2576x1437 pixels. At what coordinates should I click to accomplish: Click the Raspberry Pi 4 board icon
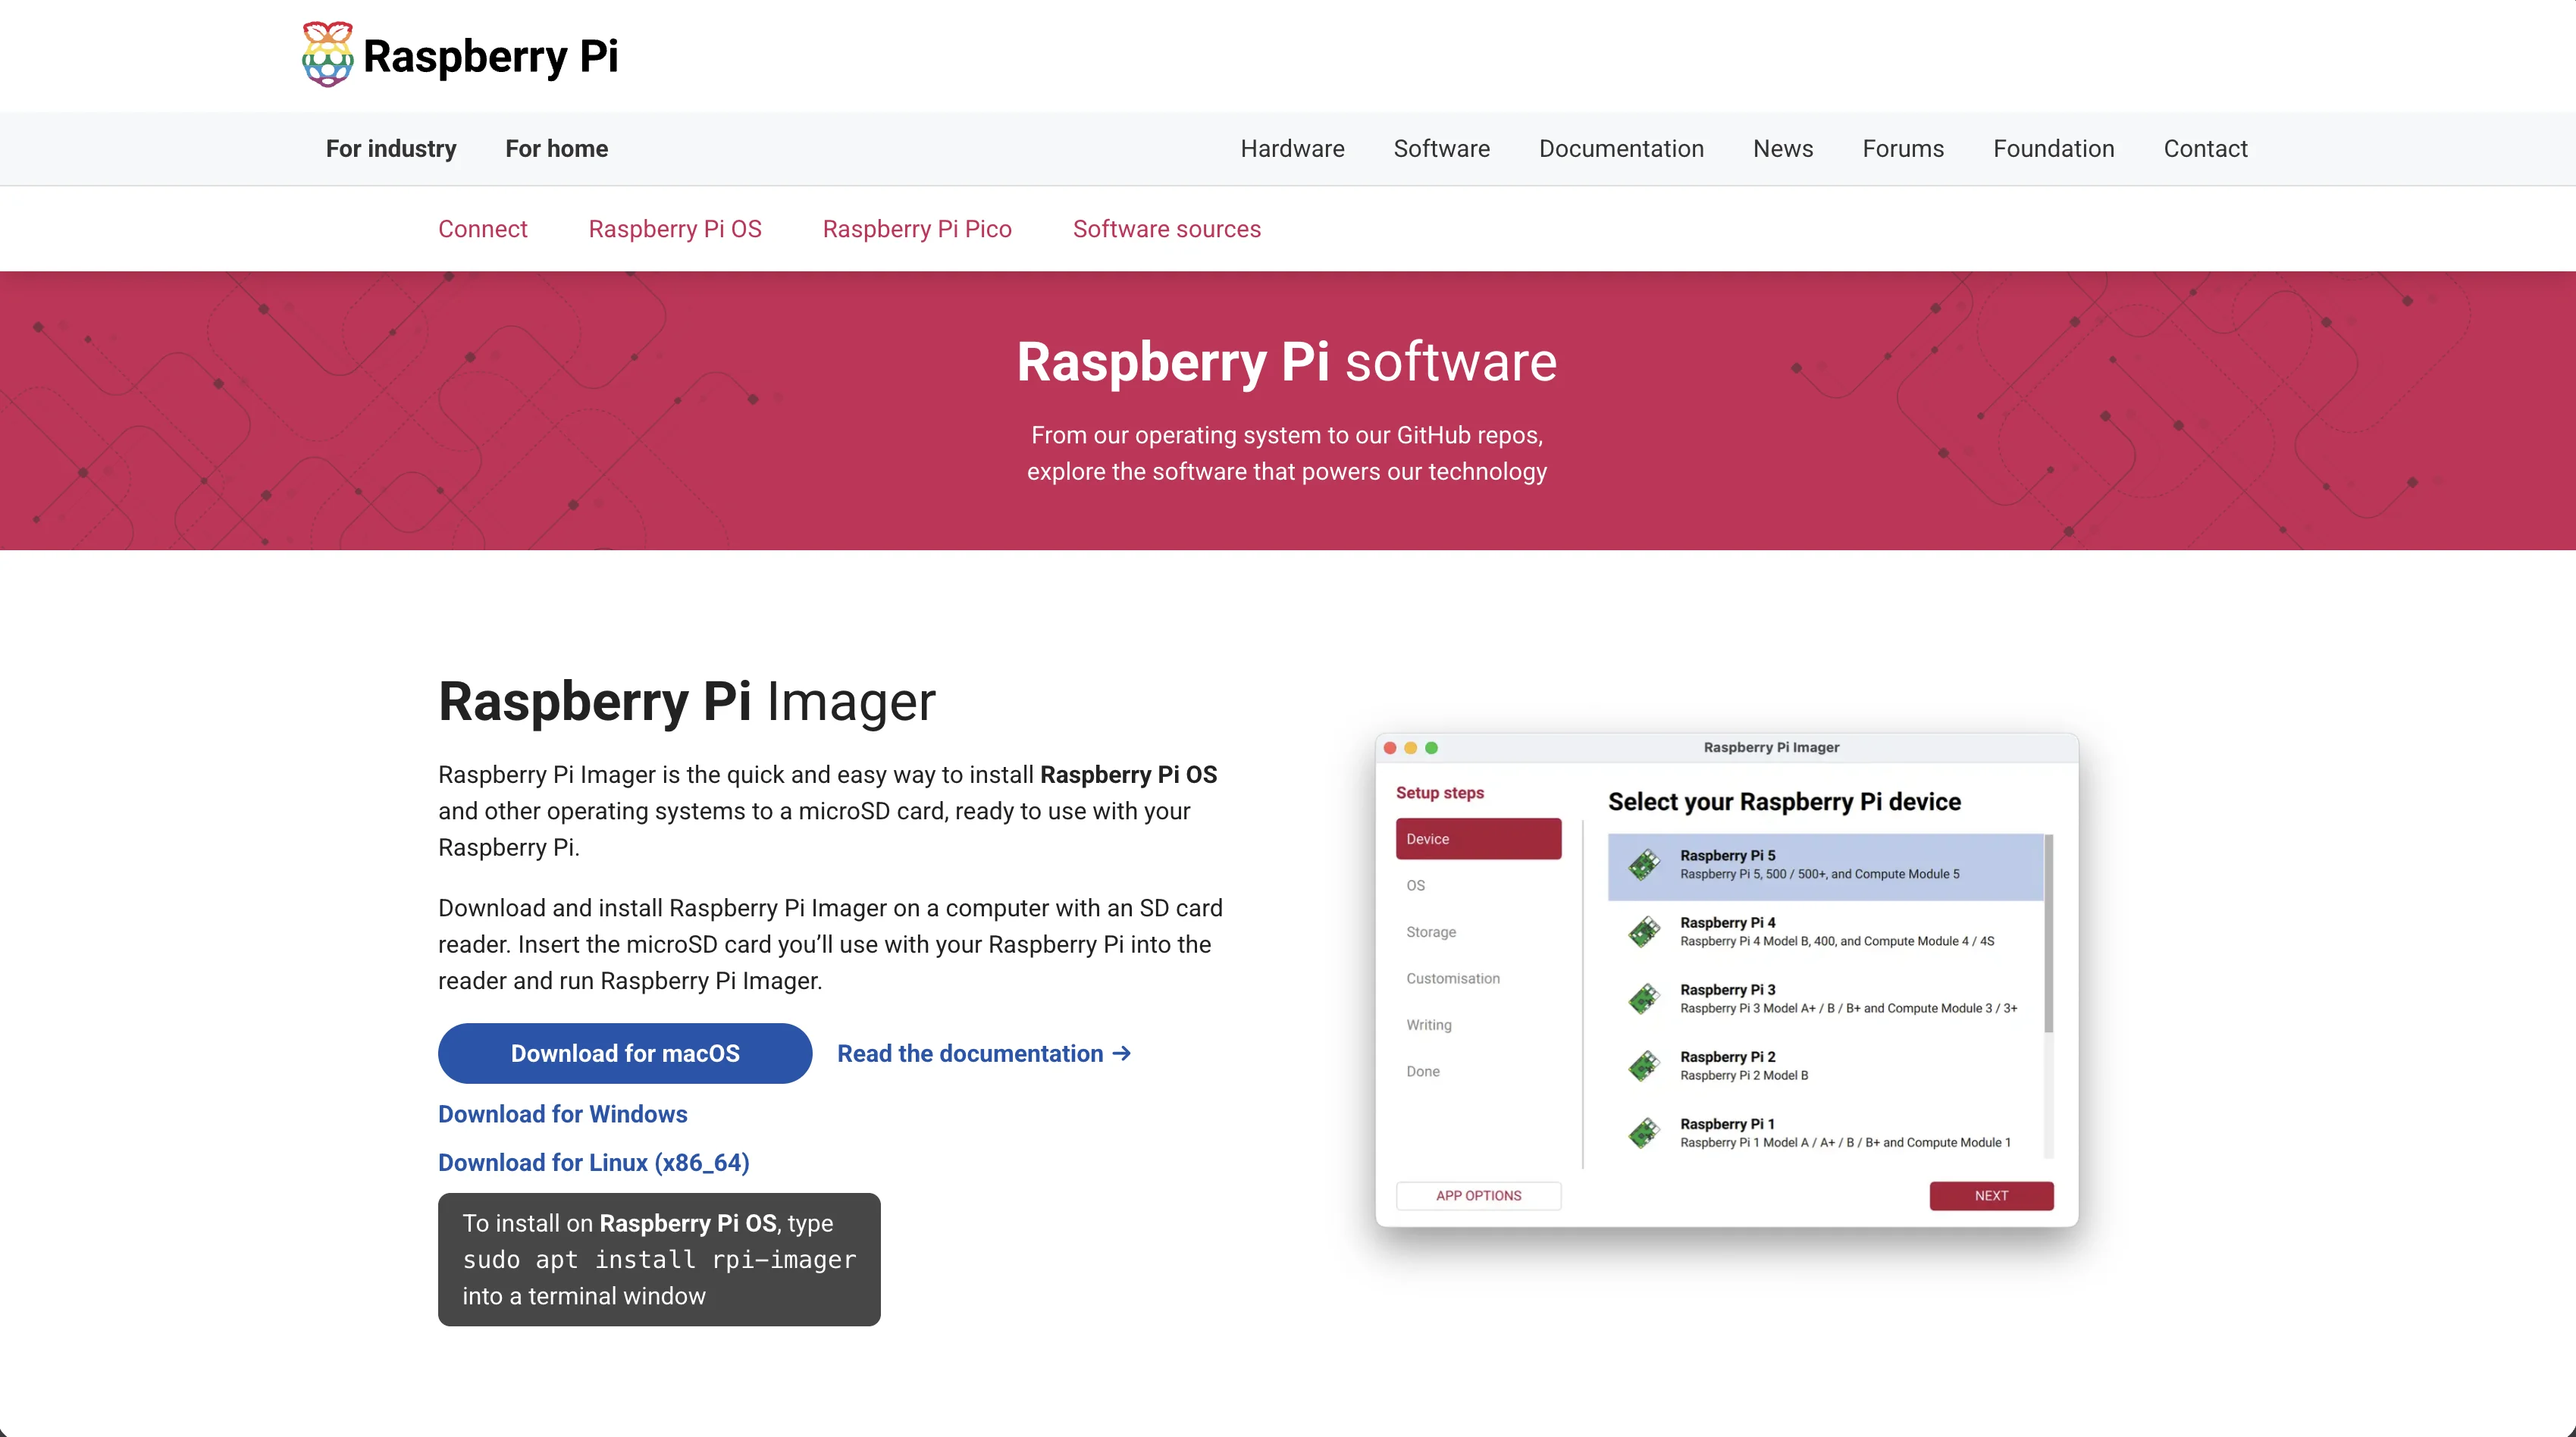[1643, 932]
